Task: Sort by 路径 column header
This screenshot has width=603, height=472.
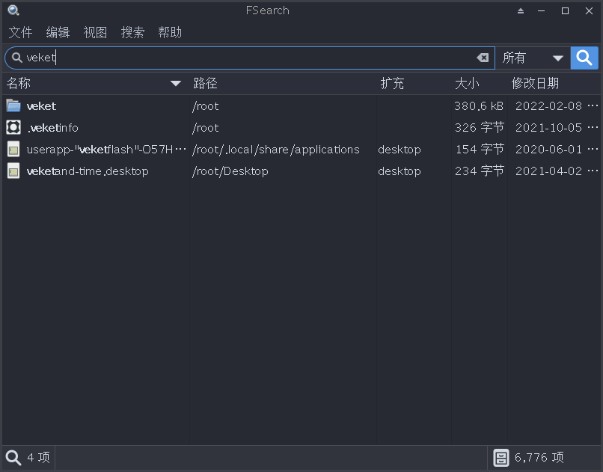Action: 283,84
